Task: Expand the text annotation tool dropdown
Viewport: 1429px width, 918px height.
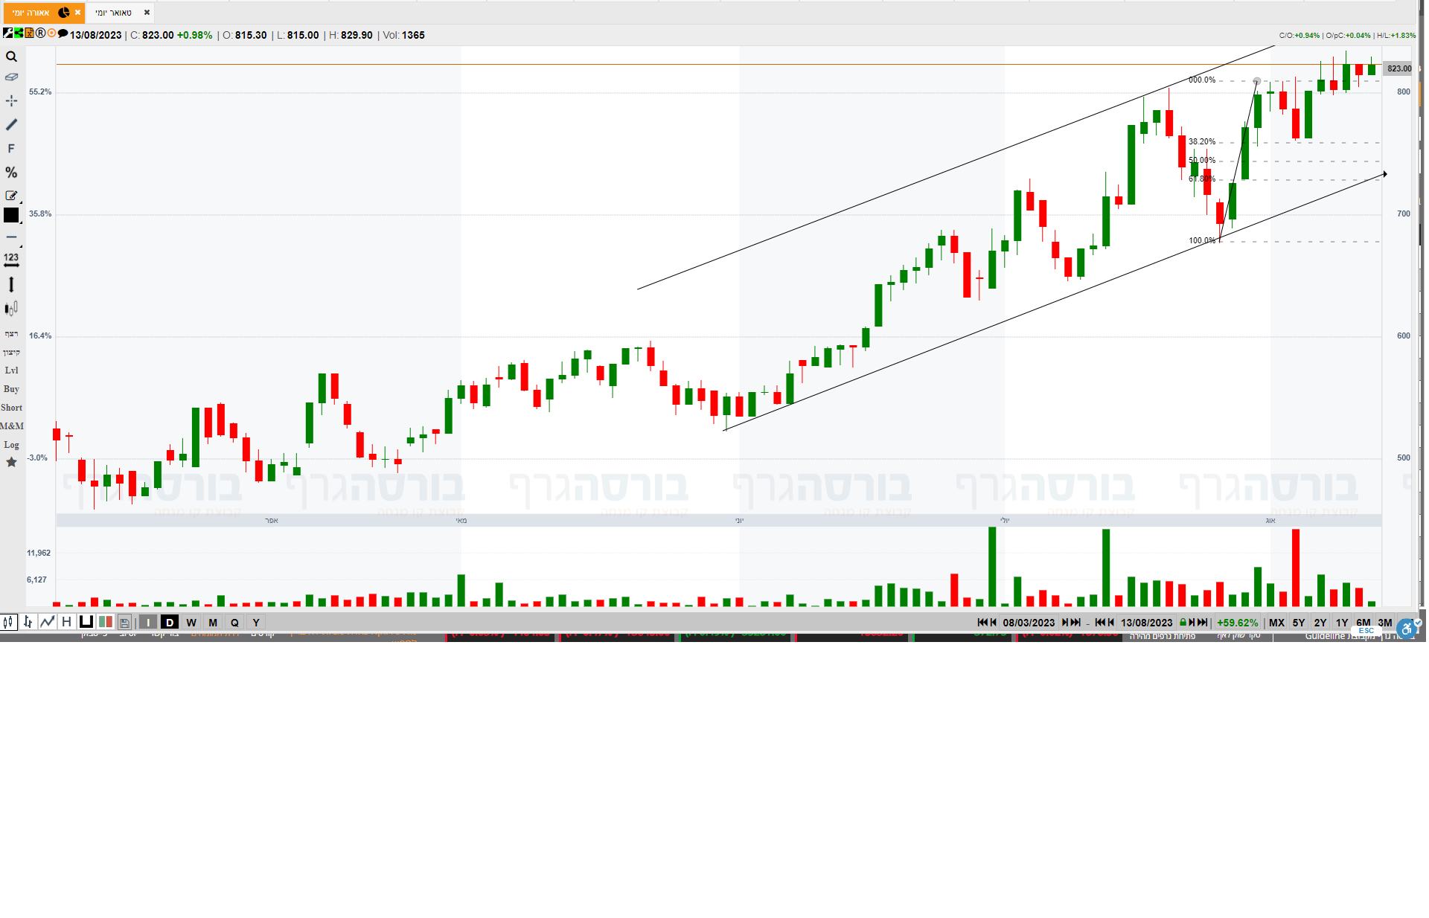Action: [x=13, y=196]
